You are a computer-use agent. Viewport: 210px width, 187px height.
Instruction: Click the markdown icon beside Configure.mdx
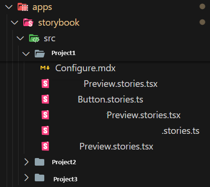click(45, 68)
